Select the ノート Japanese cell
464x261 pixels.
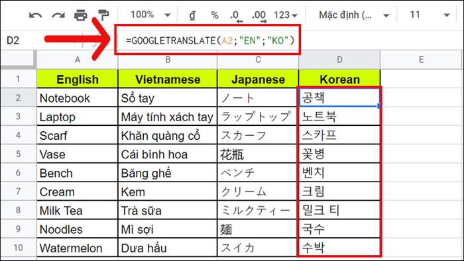(257, 98)
